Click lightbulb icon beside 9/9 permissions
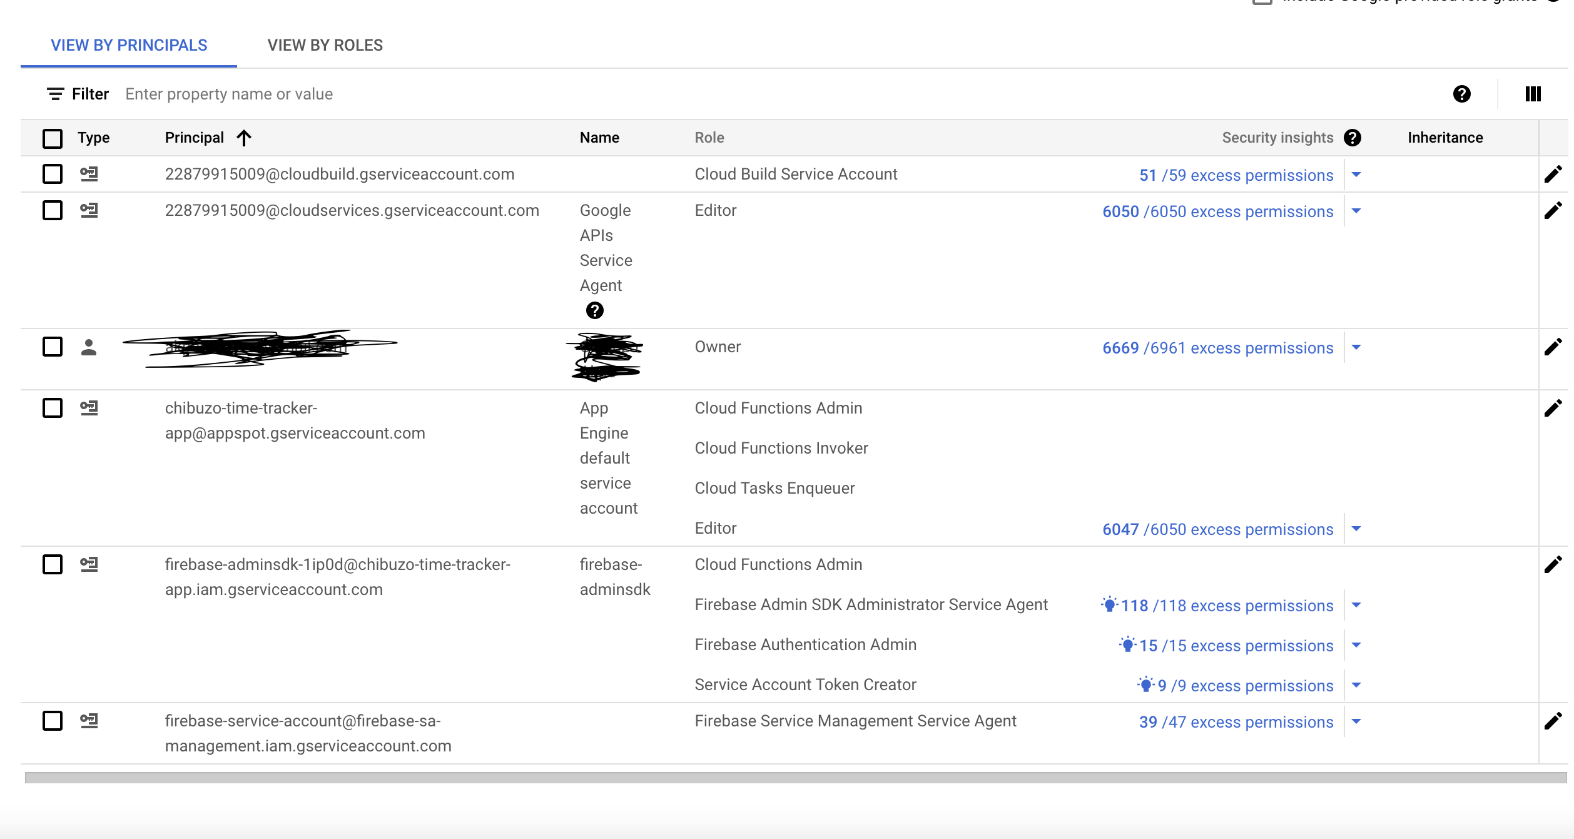The width and height of the screenshot is (1574, 839). (x=1145, y=684)
